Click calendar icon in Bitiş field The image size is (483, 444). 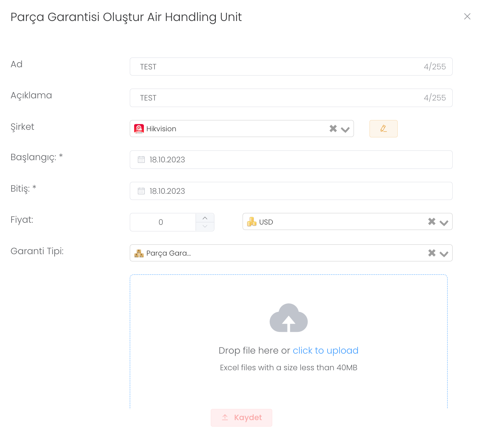(141, 191)
